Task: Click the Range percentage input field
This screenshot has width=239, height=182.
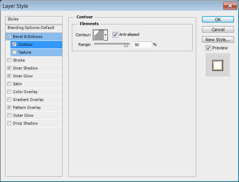Action: tap(142, 45)
